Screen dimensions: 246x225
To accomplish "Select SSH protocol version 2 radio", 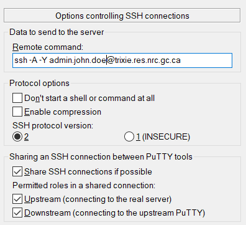I will tap(17, 136).
